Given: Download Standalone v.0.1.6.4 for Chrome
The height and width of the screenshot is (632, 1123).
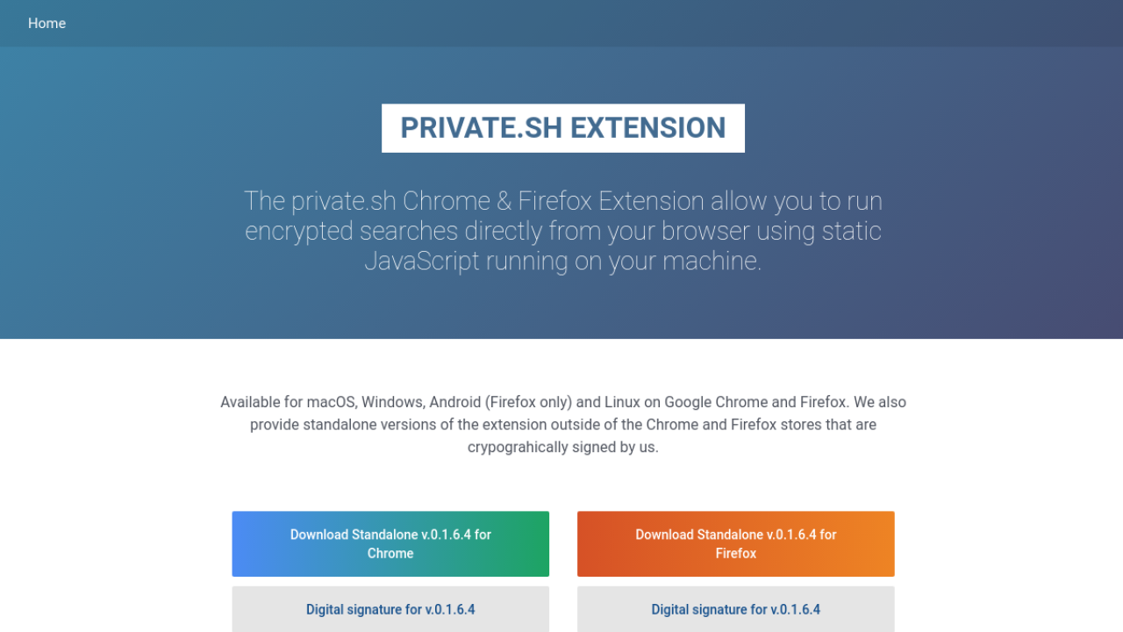Looking at the screenshot, I should point(390,544).
